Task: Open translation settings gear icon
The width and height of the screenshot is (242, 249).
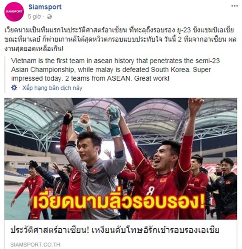Action: (x=14, y=88)
